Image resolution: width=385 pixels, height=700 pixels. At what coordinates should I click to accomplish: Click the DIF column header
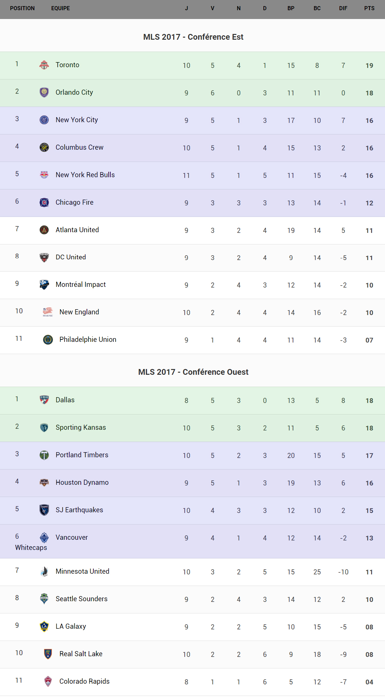coord(343,8)
